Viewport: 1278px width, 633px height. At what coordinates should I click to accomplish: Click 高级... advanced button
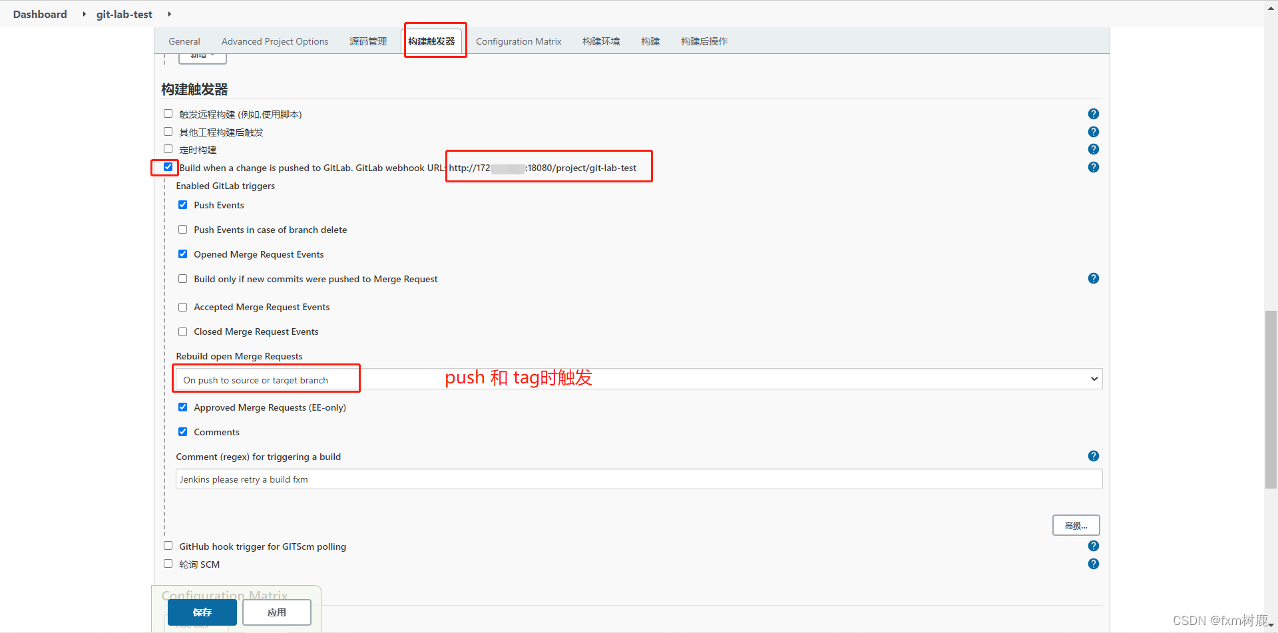(1076, 525)
